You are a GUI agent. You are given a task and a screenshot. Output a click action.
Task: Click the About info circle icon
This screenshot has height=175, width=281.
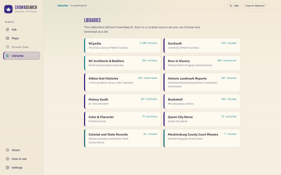(8, 150)
